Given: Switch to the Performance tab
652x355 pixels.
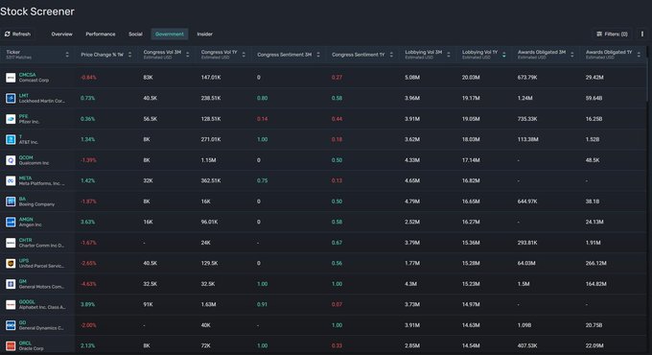Looking at the screenshot, I should tap(101, 35).
